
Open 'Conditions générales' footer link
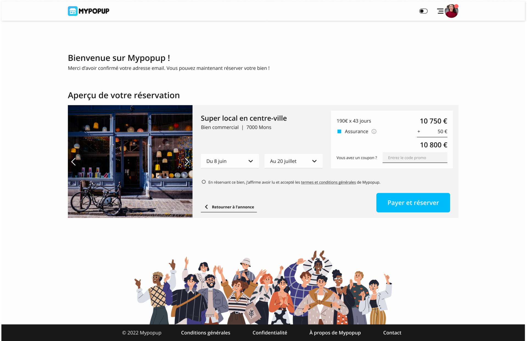[206, 333]
